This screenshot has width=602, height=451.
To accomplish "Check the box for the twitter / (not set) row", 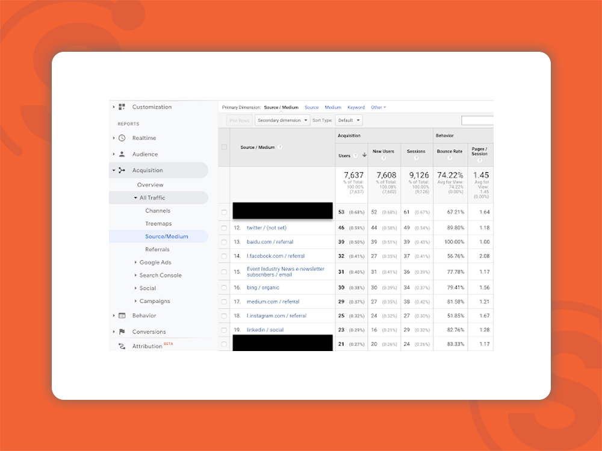I will (224, 228).
